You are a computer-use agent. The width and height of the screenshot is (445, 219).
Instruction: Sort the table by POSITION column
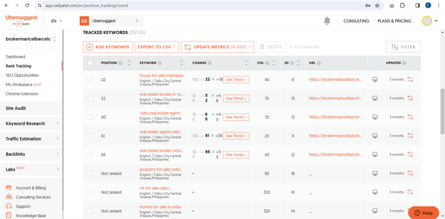click(x=129, y=63)
